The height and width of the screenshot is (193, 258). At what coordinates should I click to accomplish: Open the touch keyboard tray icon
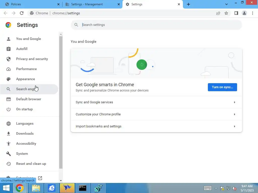tap(208, 188)
